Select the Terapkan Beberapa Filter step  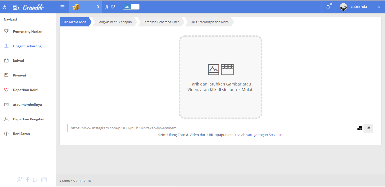click(x=161, y=22)
